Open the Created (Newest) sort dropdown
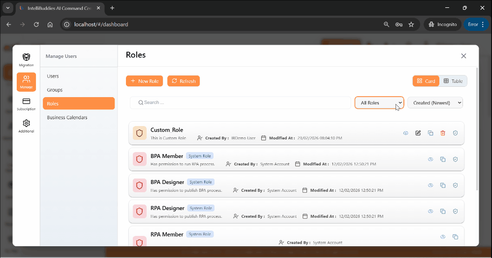492x258 pixels. [x=435, y=103]
